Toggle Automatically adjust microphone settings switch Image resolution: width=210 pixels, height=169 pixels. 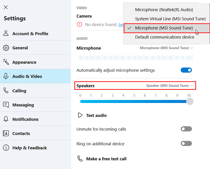[186, 70]
